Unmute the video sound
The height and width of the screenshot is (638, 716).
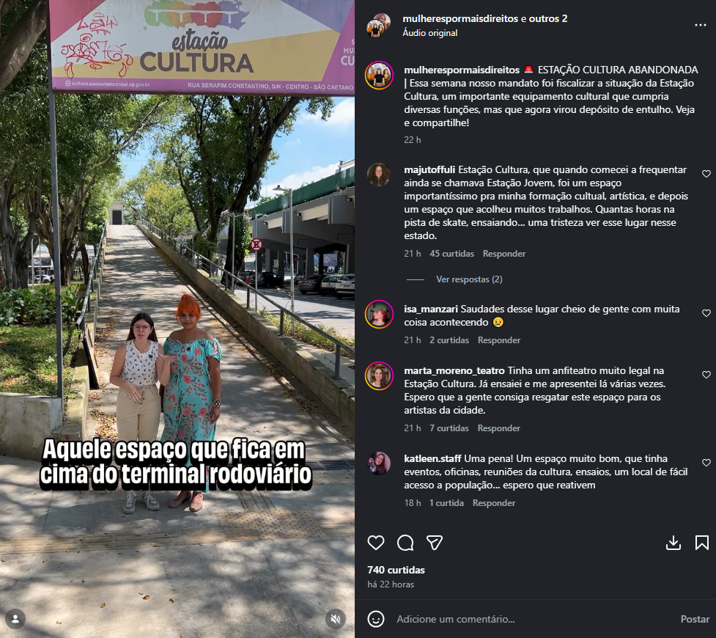point(336,619)
